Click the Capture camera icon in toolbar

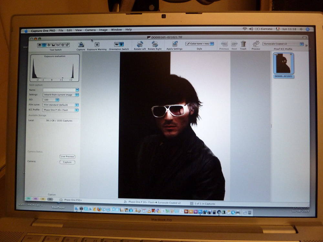pyautogui.click(x=81, y=45)
